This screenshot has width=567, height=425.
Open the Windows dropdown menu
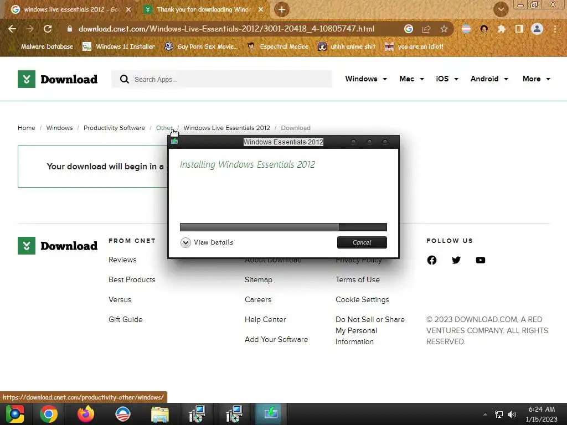pos(366,79)
